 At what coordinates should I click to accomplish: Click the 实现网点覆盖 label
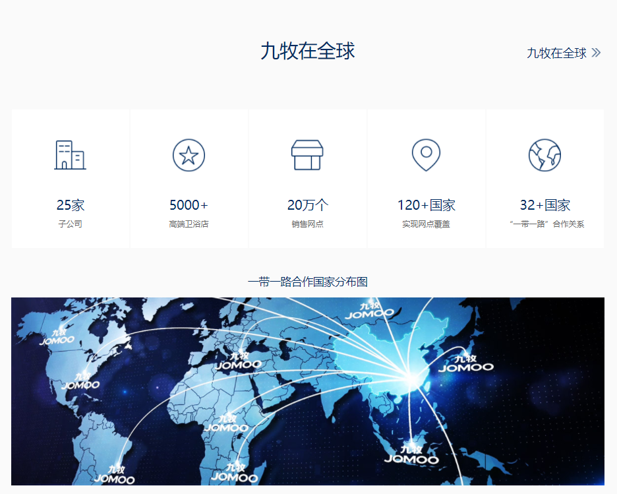pos(426,224)
